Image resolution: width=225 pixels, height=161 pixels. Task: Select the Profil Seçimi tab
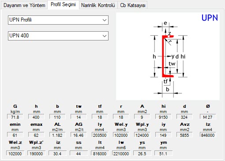point(63,4)
